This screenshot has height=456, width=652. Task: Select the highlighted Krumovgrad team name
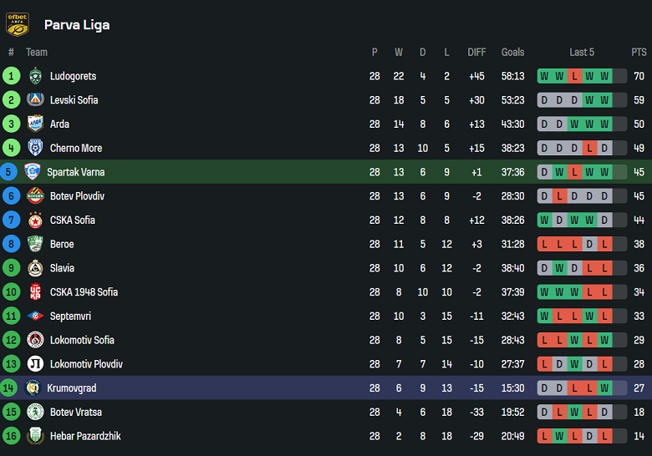pos(72,388)
